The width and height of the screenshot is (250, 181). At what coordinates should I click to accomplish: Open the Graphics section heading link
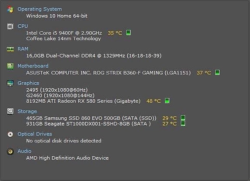(x=28, y=83)
